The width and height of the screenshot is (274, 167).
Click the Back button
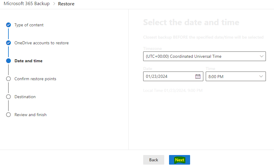pos(154,160)
